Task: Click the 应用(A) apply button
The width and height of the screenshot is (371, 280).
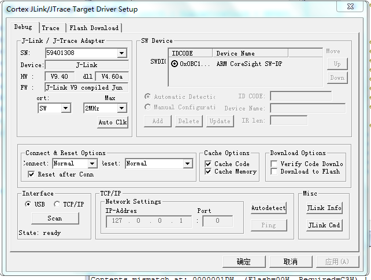Action: tap(337, 261)
